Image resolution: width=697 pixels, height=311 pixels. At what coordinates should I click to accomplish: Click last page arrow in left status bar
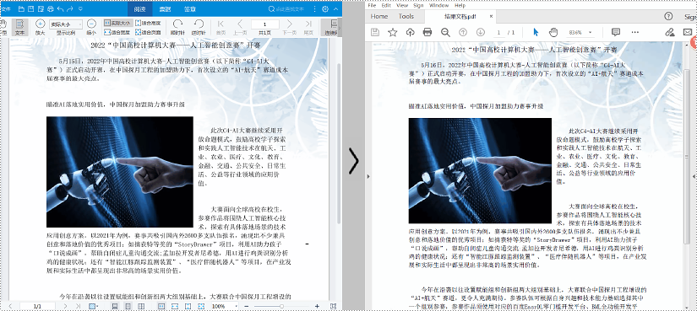pyautogui.click(x=79, y=306)
